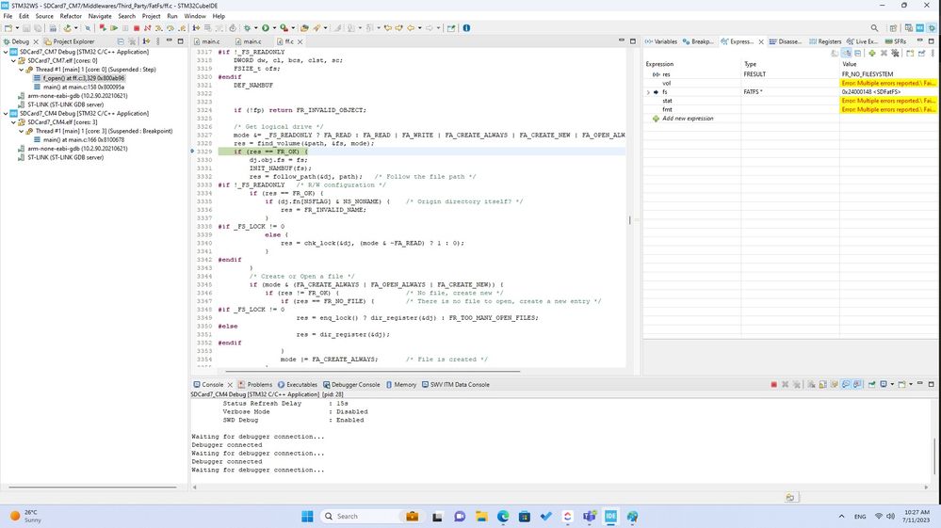
Task: Click red Terminate icon in Console toolbar
Action: click(773, 384)
